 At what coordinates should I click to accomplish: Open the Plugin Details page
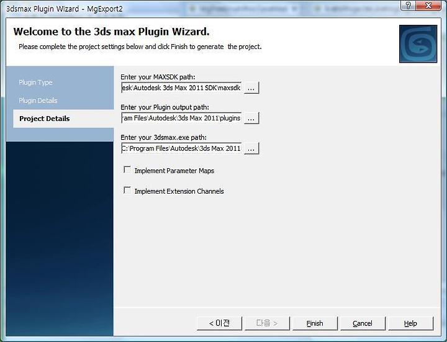click(x=38, y=101)
